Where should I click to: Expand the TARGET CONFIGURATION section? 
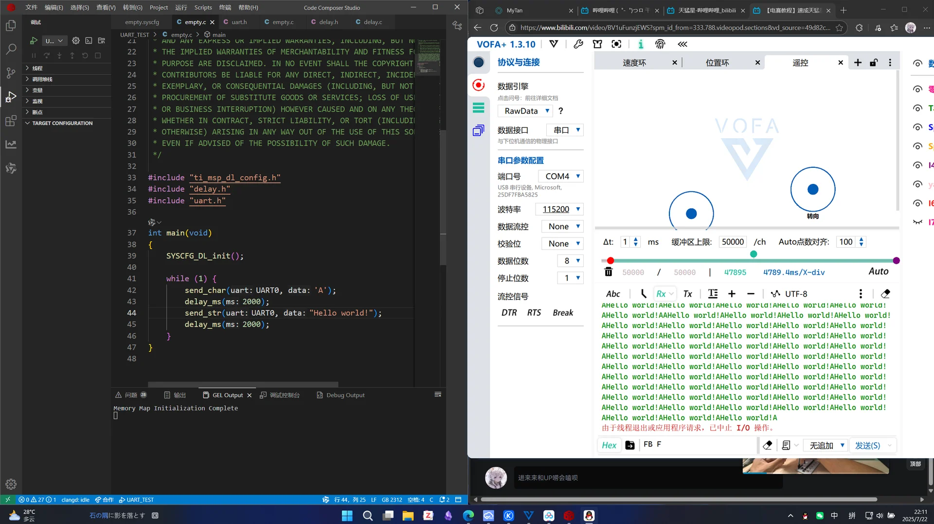[62, 123]
